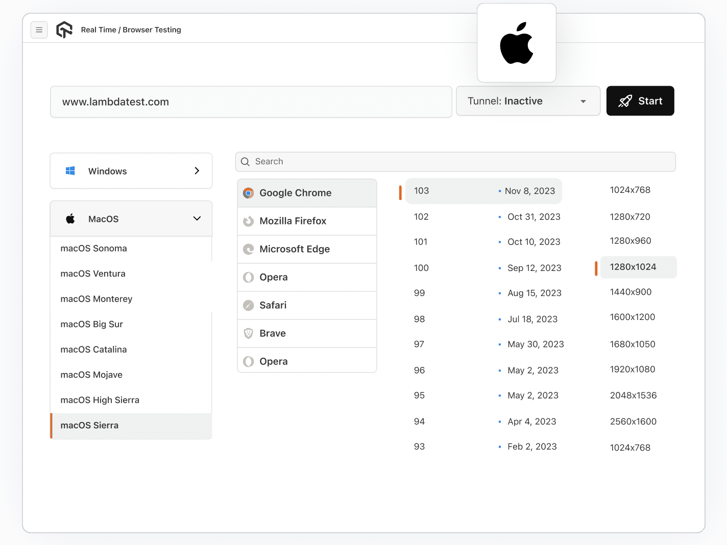Select the Brave browser icon

point(249,333)
